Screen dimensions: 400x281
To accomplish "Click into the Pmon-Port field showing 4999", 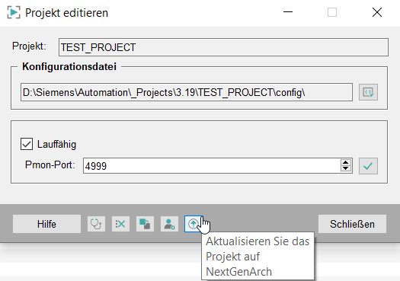I will click(x=212, y=166).
